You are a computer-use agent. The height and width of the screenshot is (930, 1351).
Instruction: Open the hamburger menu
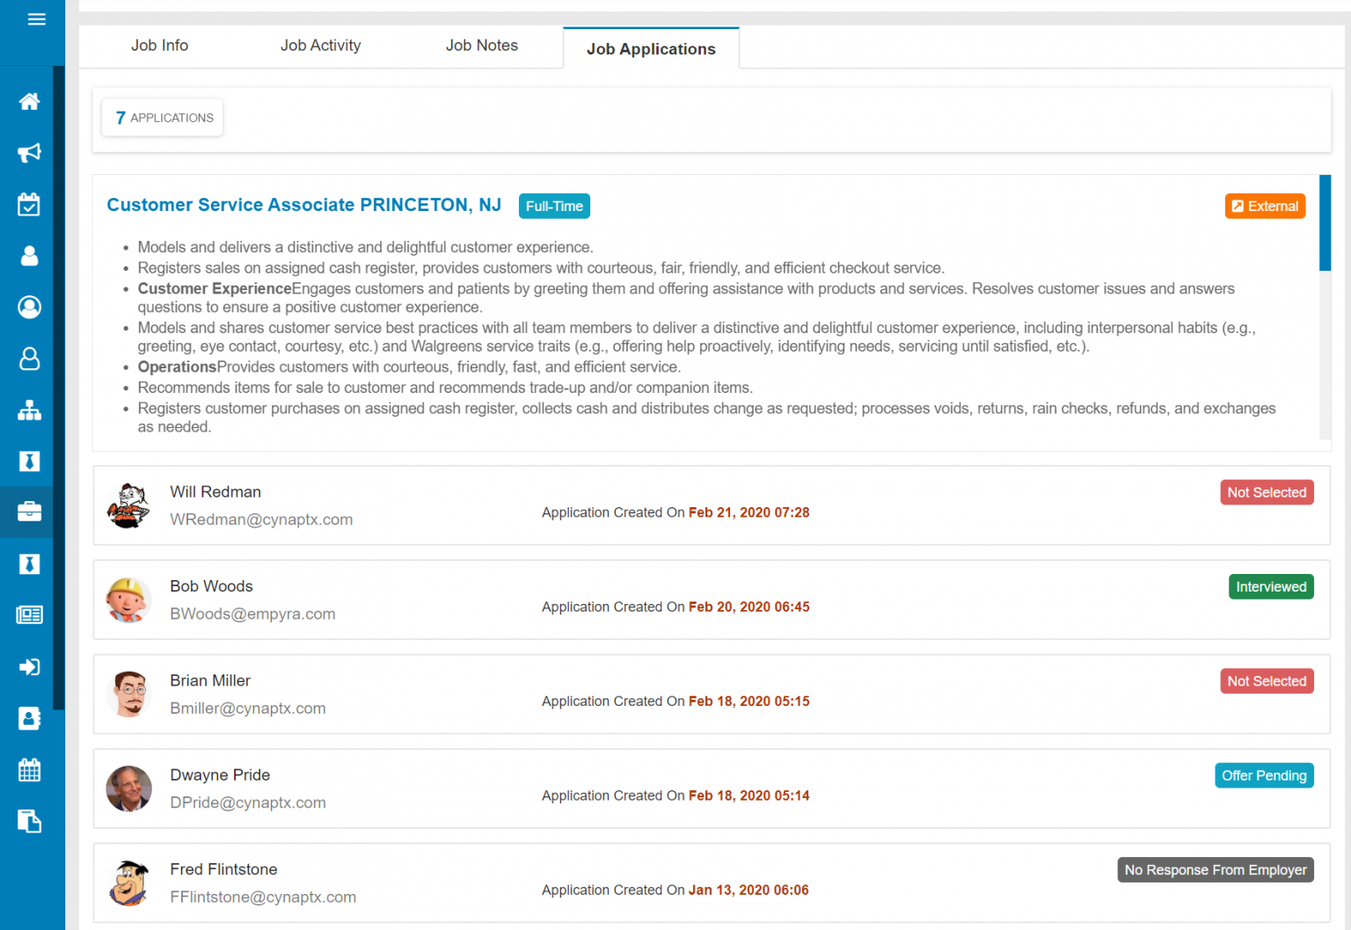click(x=36, y=19)
